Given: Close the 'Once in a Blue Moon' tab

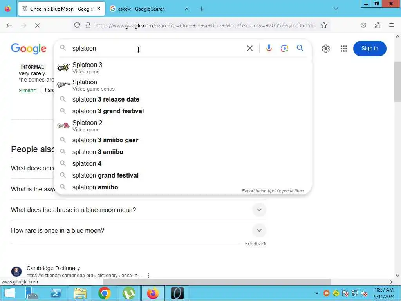Looking at the screenshot, I should click(x=99, y=9).
